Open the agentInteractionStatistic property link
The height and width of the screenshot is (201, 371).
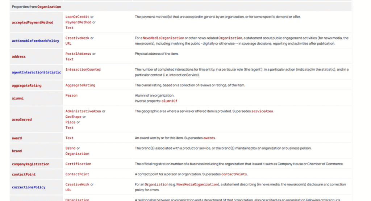[36, 72]
